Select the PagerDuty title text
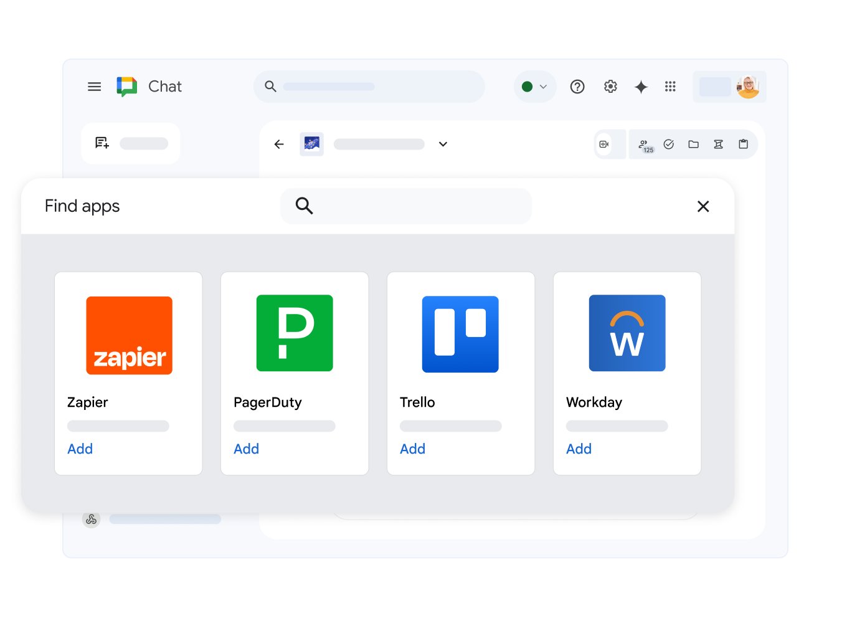852x623 pixels. 267,402
